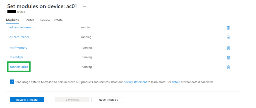Delete the ds-card-reader module
This screenshot has width=256, height=108.
[228, 37]
